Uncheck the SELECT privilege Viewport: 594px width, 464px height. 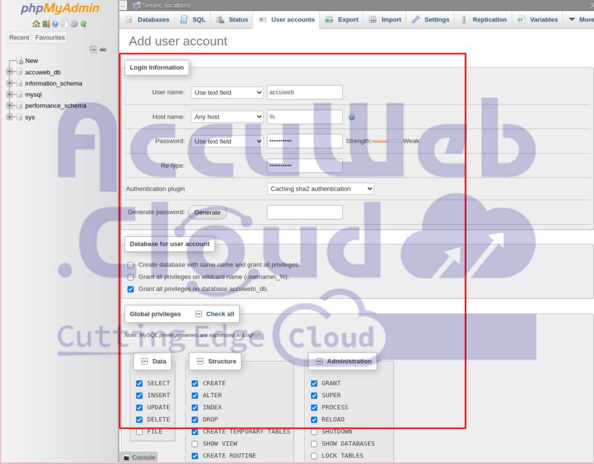(x=139, y=383)
